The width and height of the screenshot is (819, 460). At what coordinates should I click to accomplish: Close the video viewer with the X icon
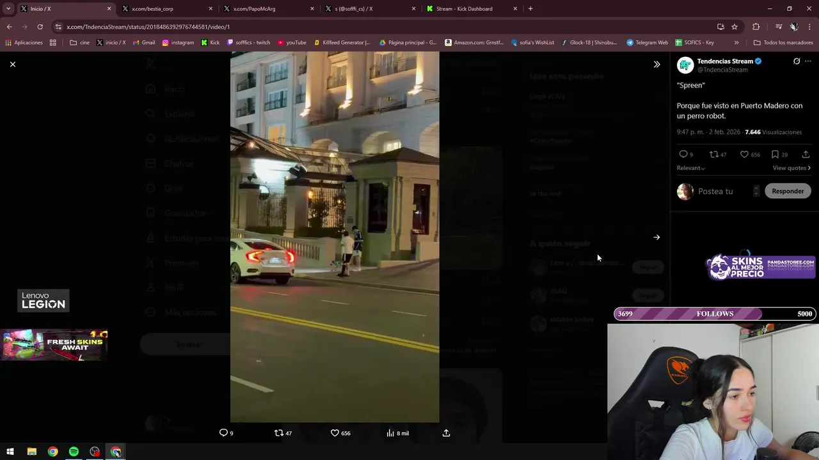click(12, 65)
